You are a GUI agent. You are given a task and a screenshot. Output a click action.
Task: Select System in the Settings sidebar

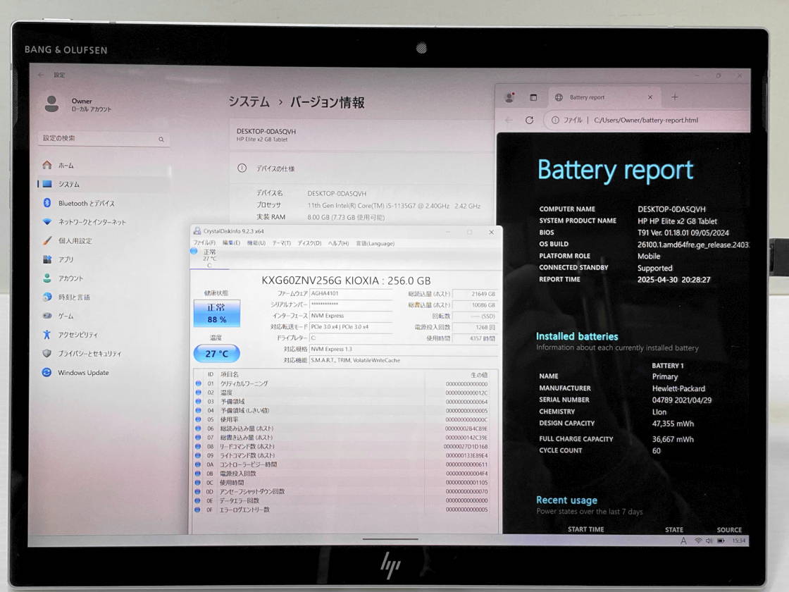coord(103,184)
